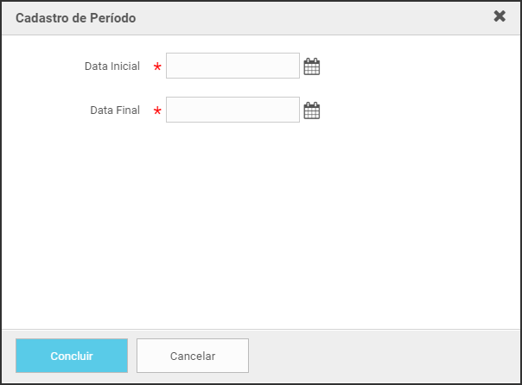This screenshot has height=385, width=522.
Task: Click the Data Inicial label
Action: (111, 66)
